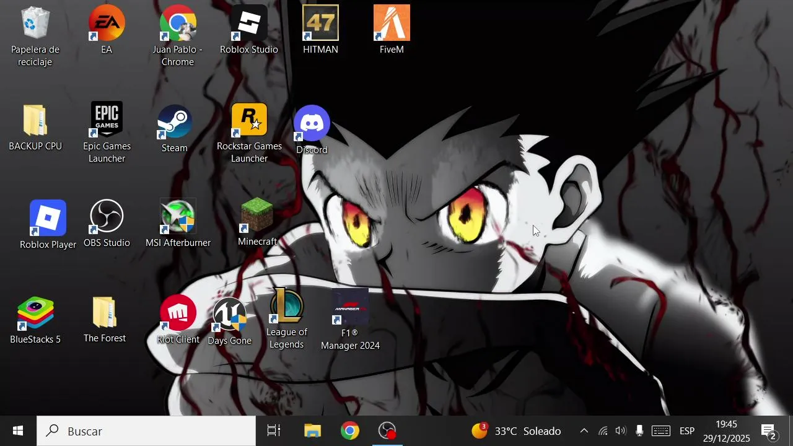Open the network connection tray icon
Image resolution: width=793 pixels, height=446 pixels.
tap(603, 431)
